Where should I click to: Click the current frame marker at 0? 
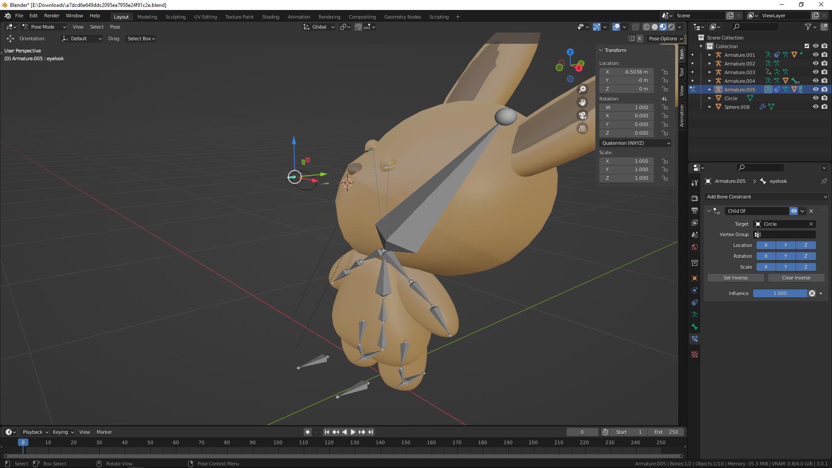pyautogui.click(x=23, y=442)
